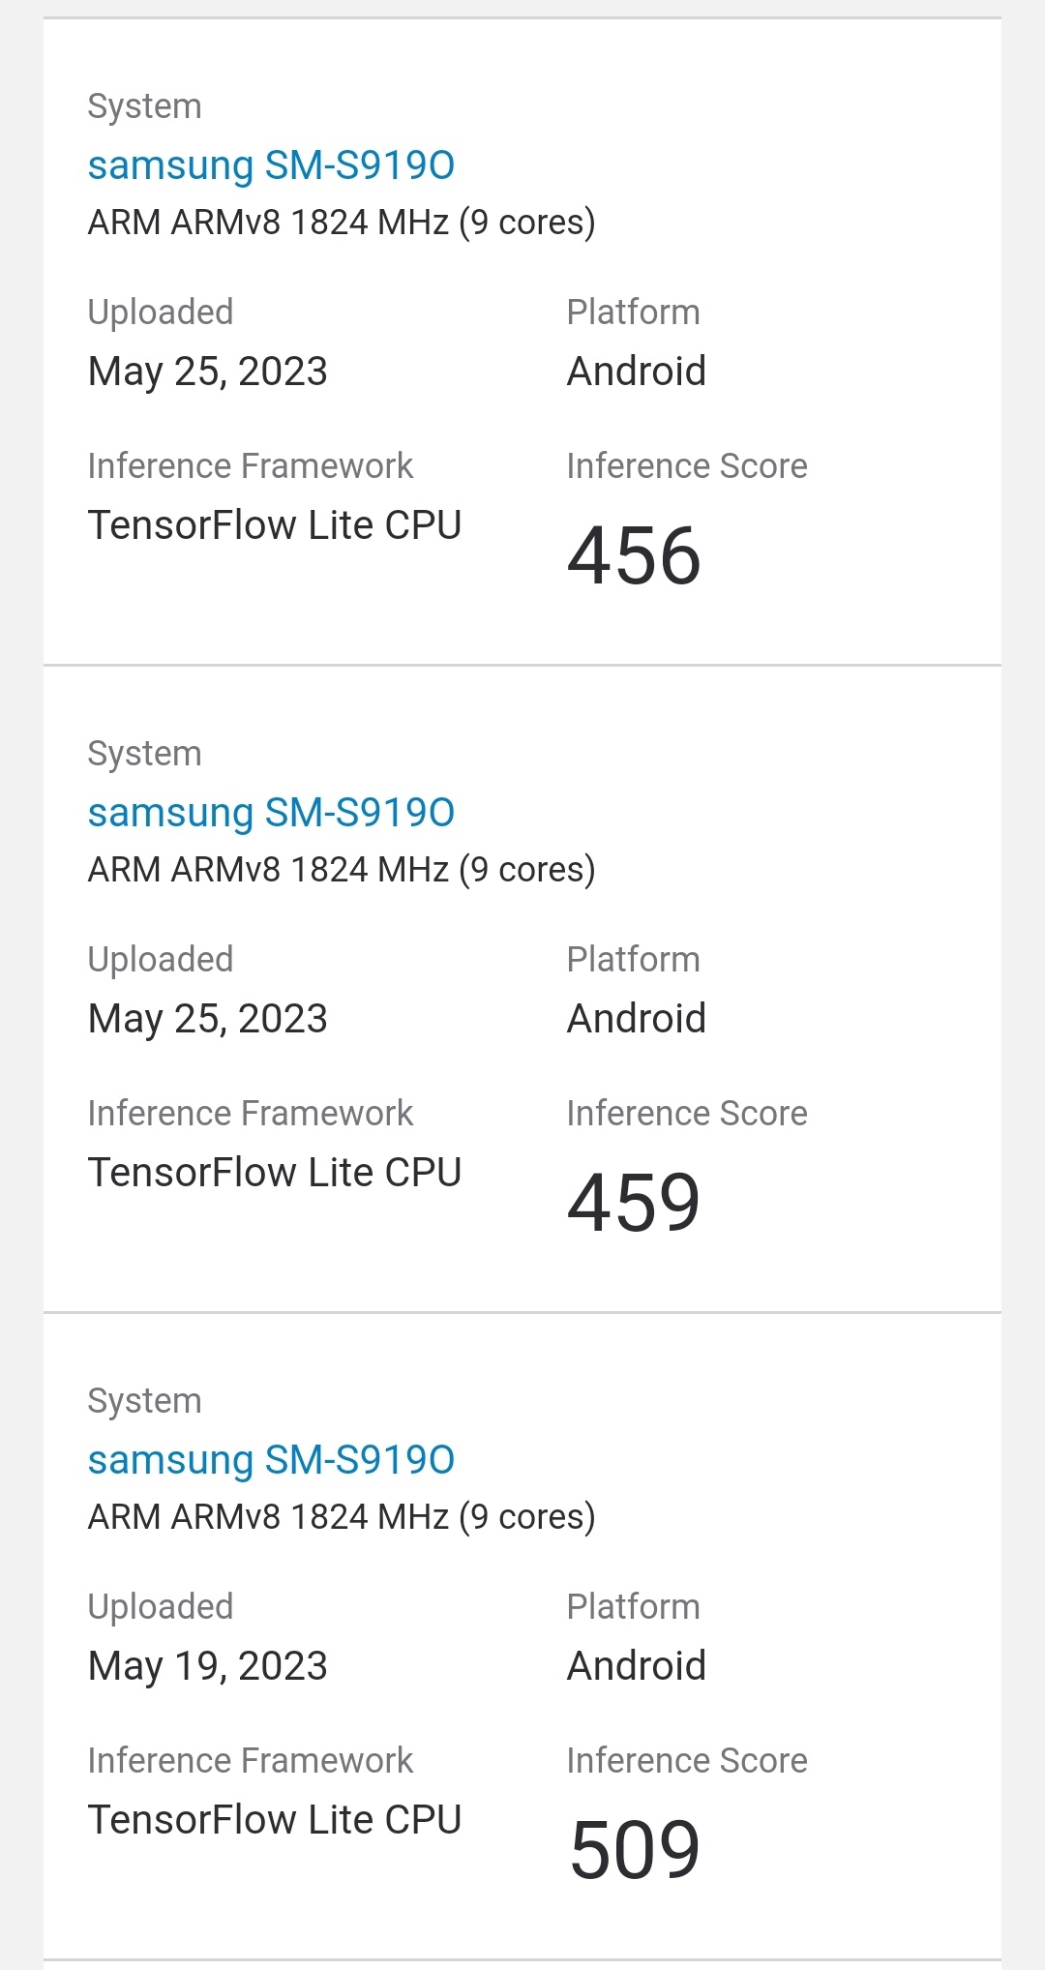This screenshot has height=1970, width=1045.
Task: Open the third samsung SM-S919O system link
Action: pyautogui.click(x=271, y=1459)
